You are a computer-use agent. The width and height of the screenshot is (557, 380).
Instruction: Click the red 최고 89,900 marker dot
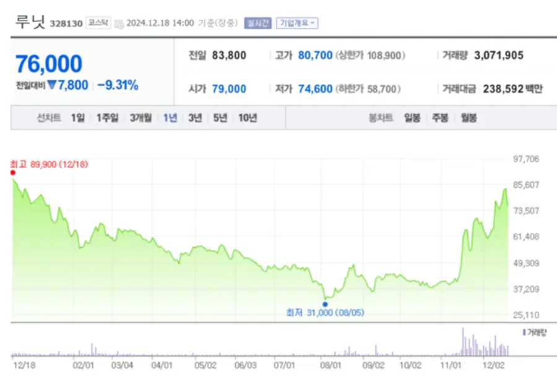13,173
